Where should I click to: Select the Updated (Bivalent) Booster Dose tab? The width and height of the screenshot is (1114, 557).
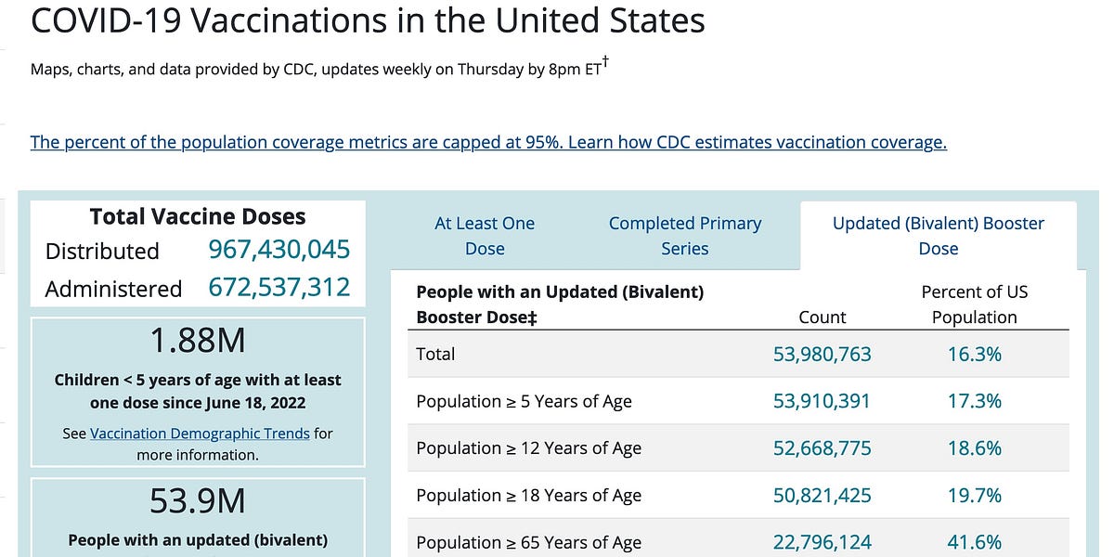[938, 236]
